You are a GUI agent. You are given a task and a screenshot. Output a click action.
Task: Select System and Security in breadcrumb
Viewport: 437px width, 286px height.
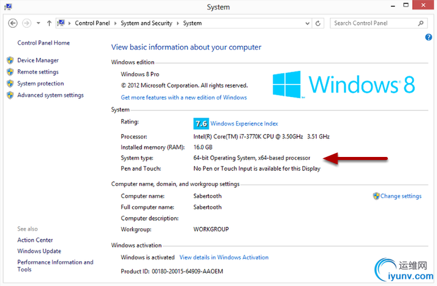coord(146,24)
